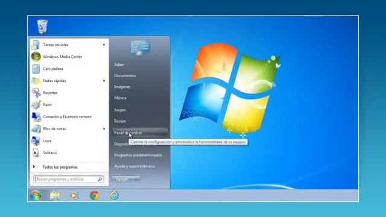Screen dimensions: 386x217
Task: Select the Calculadora text label
Action: point(53,69)
